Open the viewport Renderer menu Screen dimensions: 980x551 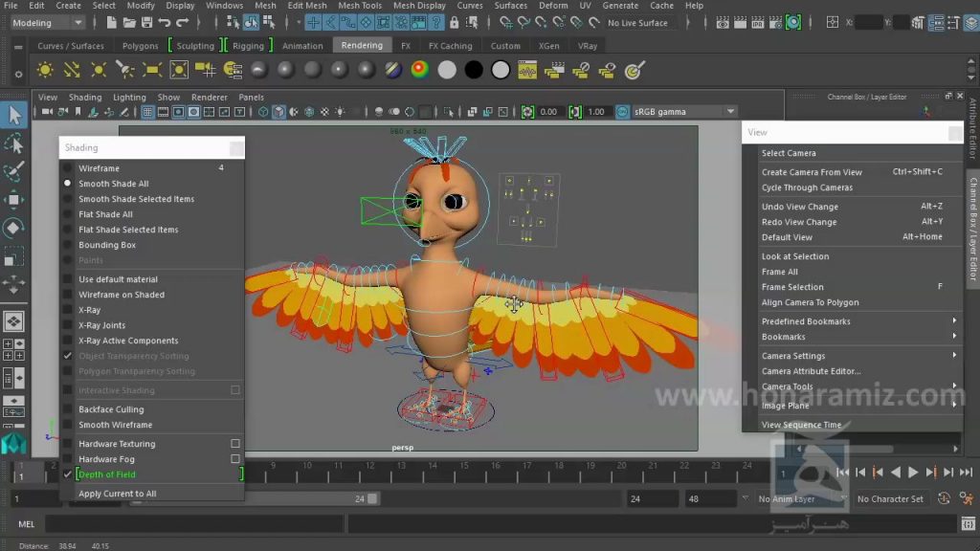pos(210,98)
